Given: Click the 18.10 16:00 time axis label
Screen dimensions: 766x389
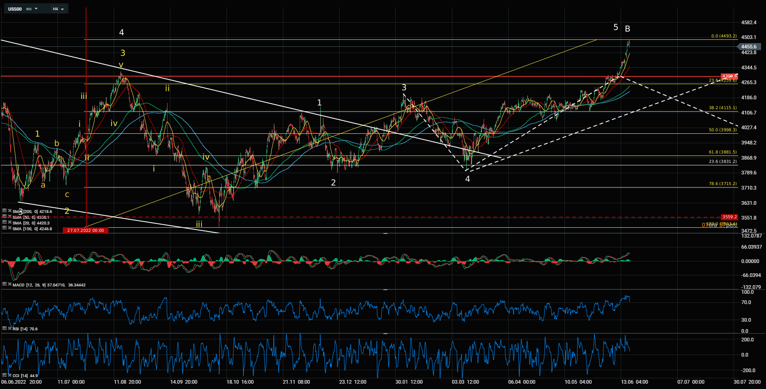Looking at the screenshot, I should pos(240,382).
